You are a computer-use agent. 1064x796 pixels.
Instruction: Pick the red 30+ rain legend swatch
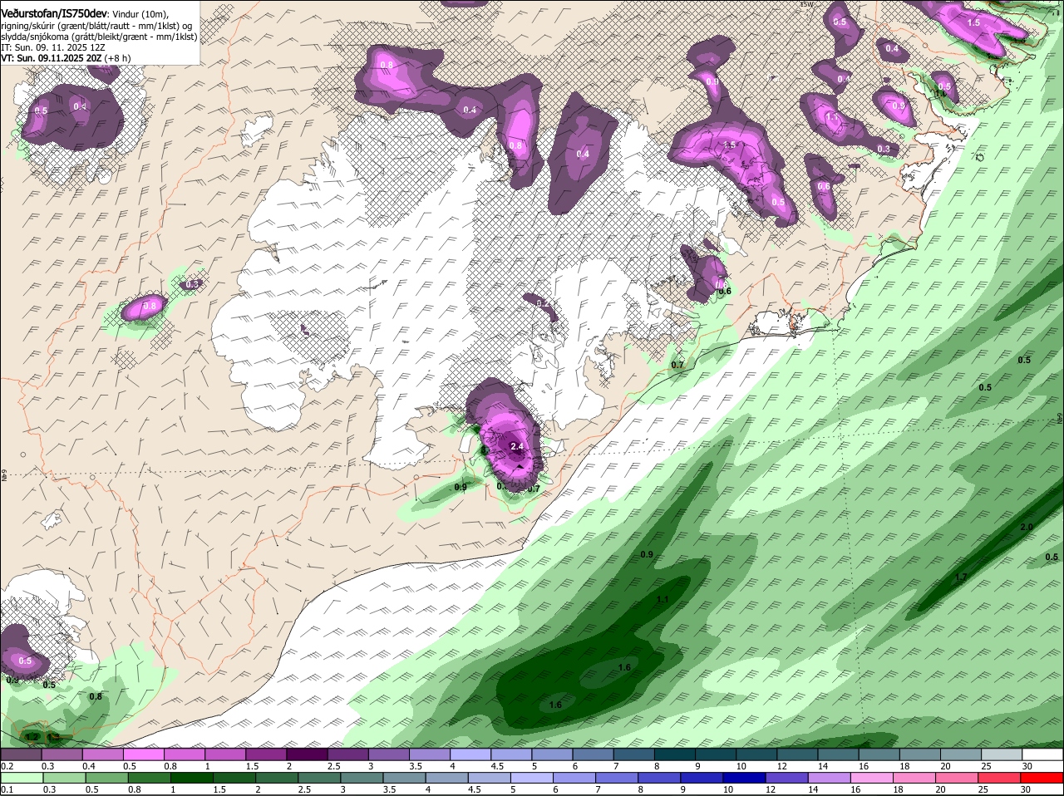[x=1041, y=778]
